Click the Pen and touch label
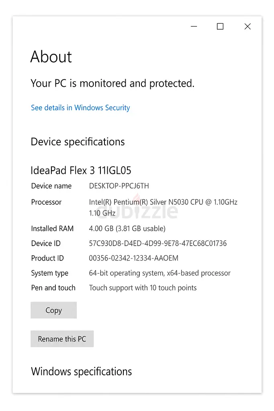Screen dimensions: 274x411 tap(53, 288)
